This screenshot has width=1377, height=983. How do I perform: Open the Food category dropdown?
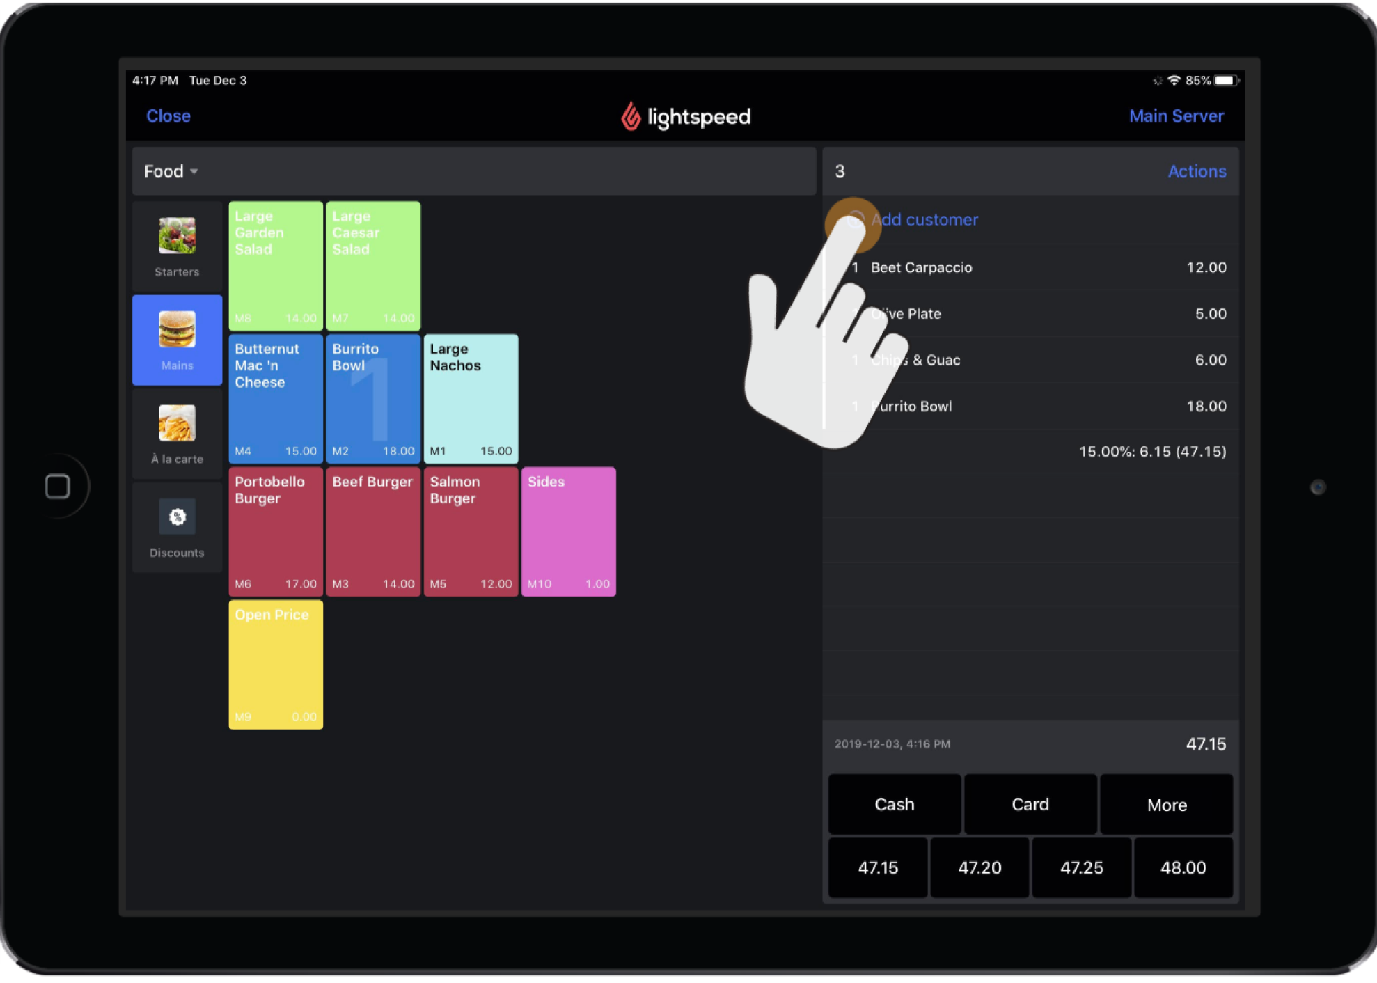pyautogui.click(x=169, y=171)
